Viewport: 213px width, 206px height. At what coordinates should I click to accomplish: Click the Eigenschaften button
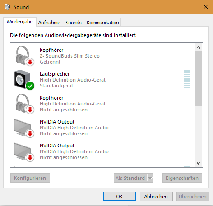pos(182,178)
